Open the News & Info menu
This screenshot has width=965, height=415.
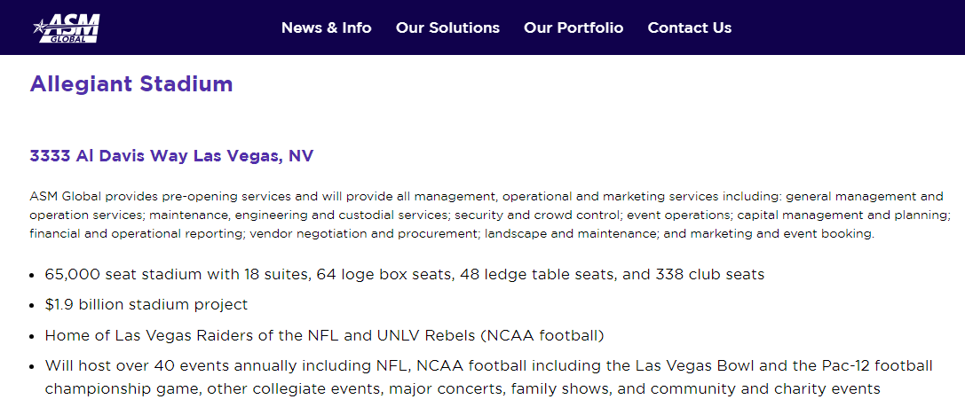click(x=326, y=27)
